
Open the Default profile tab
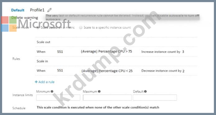18,10
